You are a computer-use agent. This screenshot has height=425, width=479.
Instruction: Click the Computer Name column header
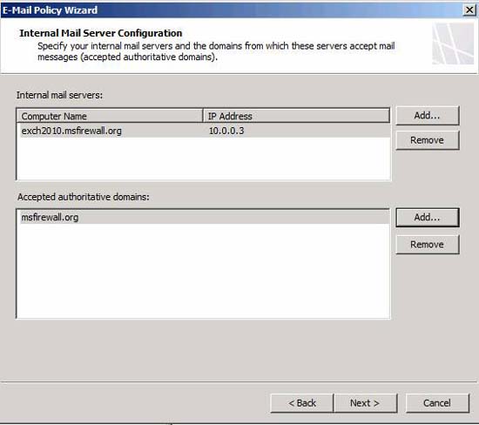(x=110, y=116)
